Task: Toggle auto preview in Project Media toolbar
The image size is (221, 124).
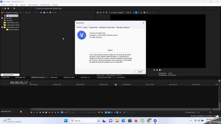Action: 47,12
